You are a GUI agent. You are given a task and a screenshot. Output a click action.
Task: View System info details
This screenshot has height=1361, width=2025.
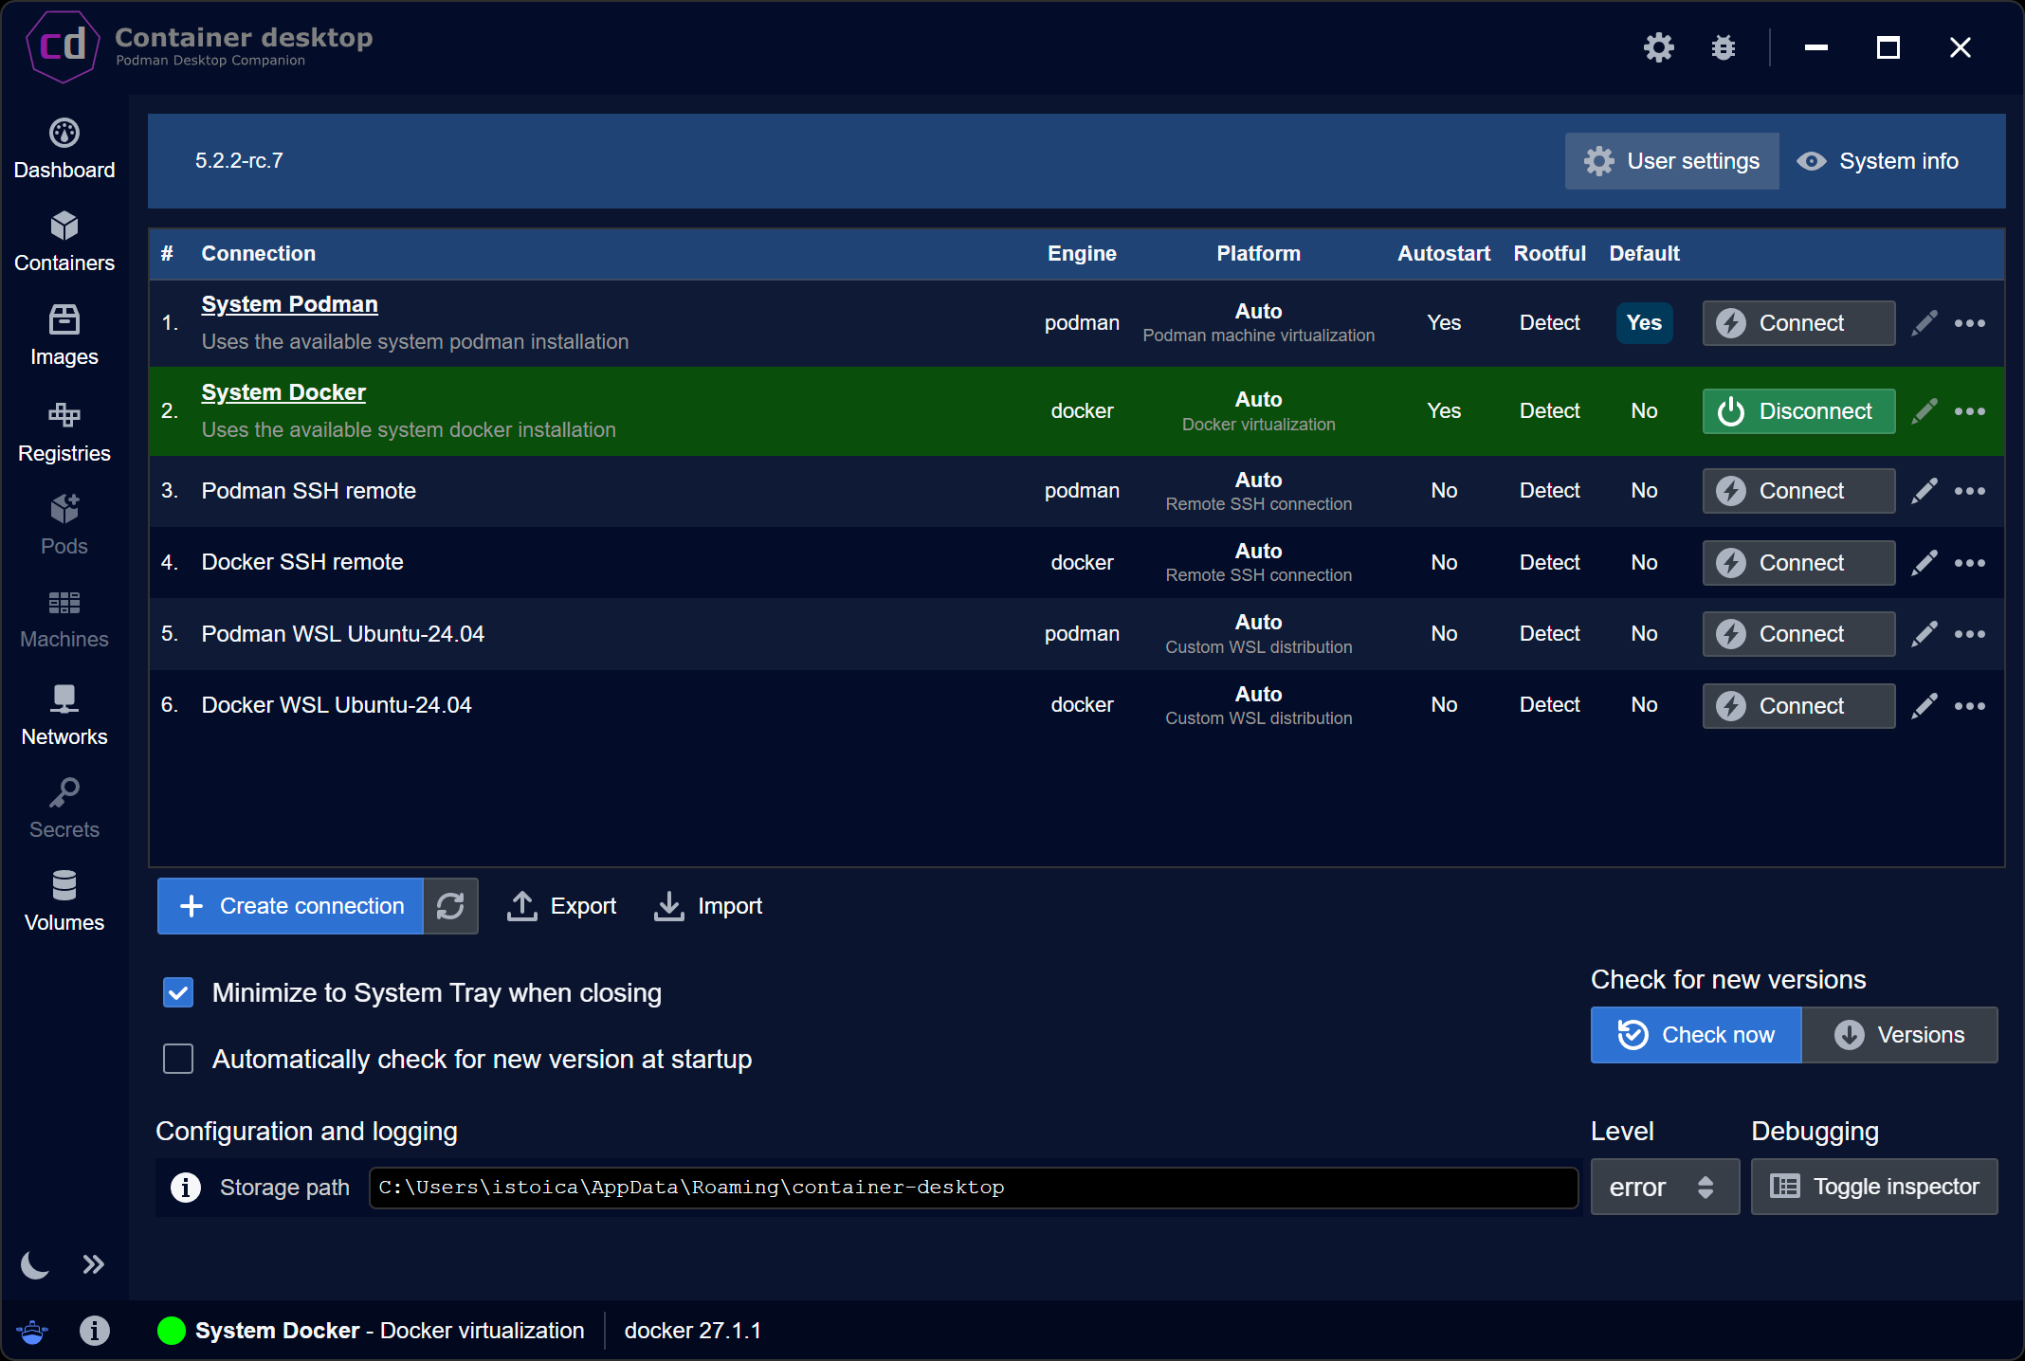(x=1879, y=159)
